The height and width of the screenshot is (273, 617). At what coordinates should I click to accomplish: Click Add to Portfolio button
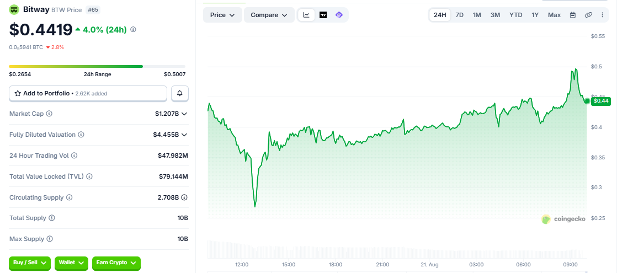[88, 93]
